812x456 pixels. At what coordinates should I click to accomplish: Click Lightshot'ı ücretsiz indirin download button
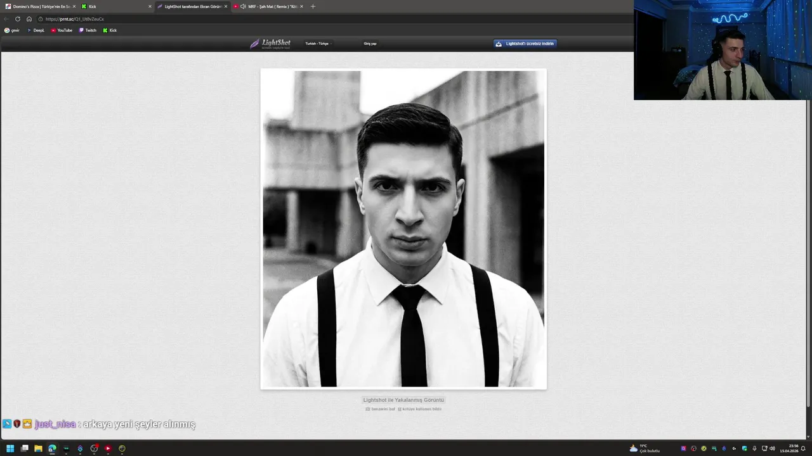point(525,44)
